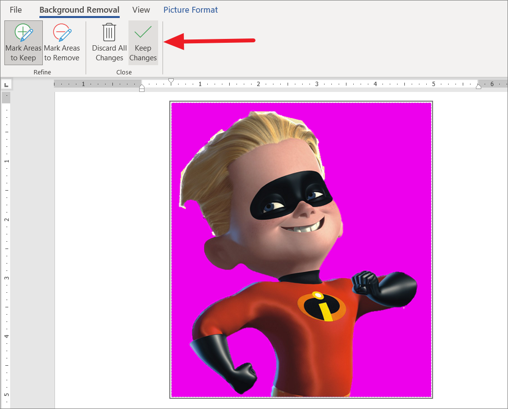Open the File tab
The height and width of the screenshot is (409, 508).
pyautogui.click(x=16, y=10)
